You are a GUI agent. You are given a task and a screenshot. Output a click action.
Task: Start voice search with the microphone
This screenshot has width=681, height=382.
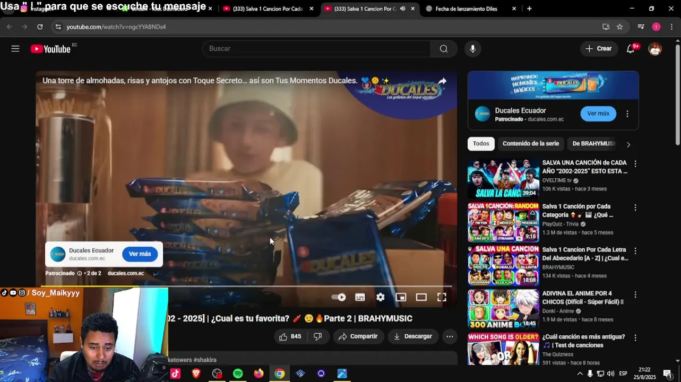pos(472,49)
